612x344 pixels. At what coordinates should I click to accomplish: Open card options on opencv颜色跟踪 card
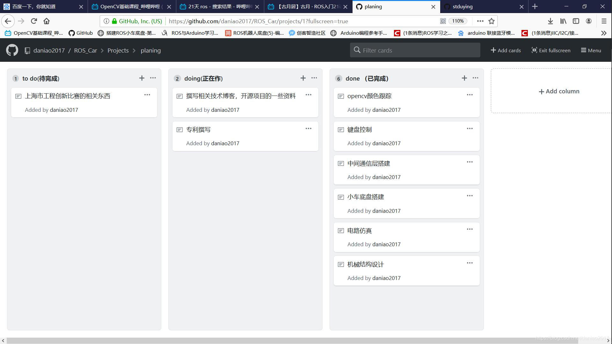pos(470,95)
